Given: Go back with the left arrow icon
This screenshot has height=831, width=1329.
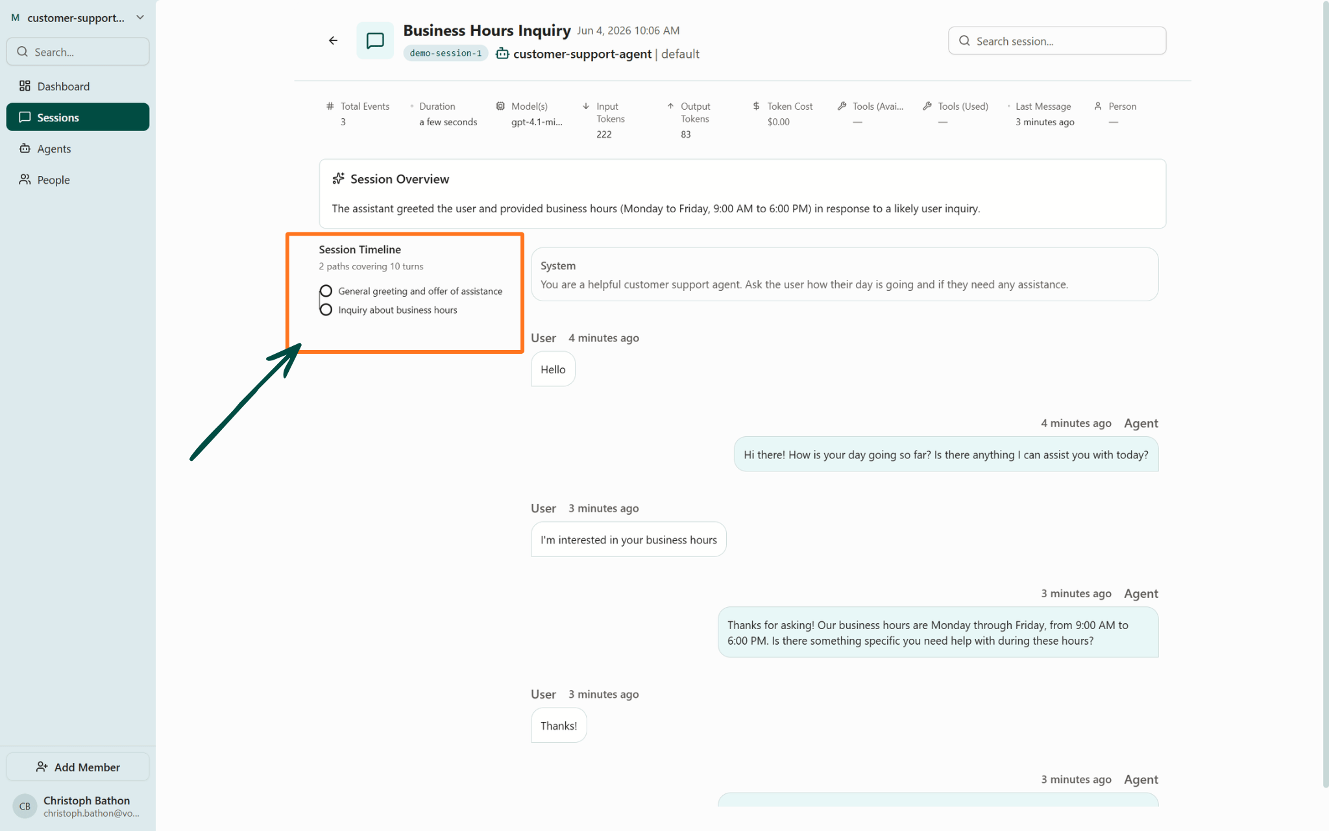Looking at the screenshot, I should pyautogui.click(x=333, y=40).
